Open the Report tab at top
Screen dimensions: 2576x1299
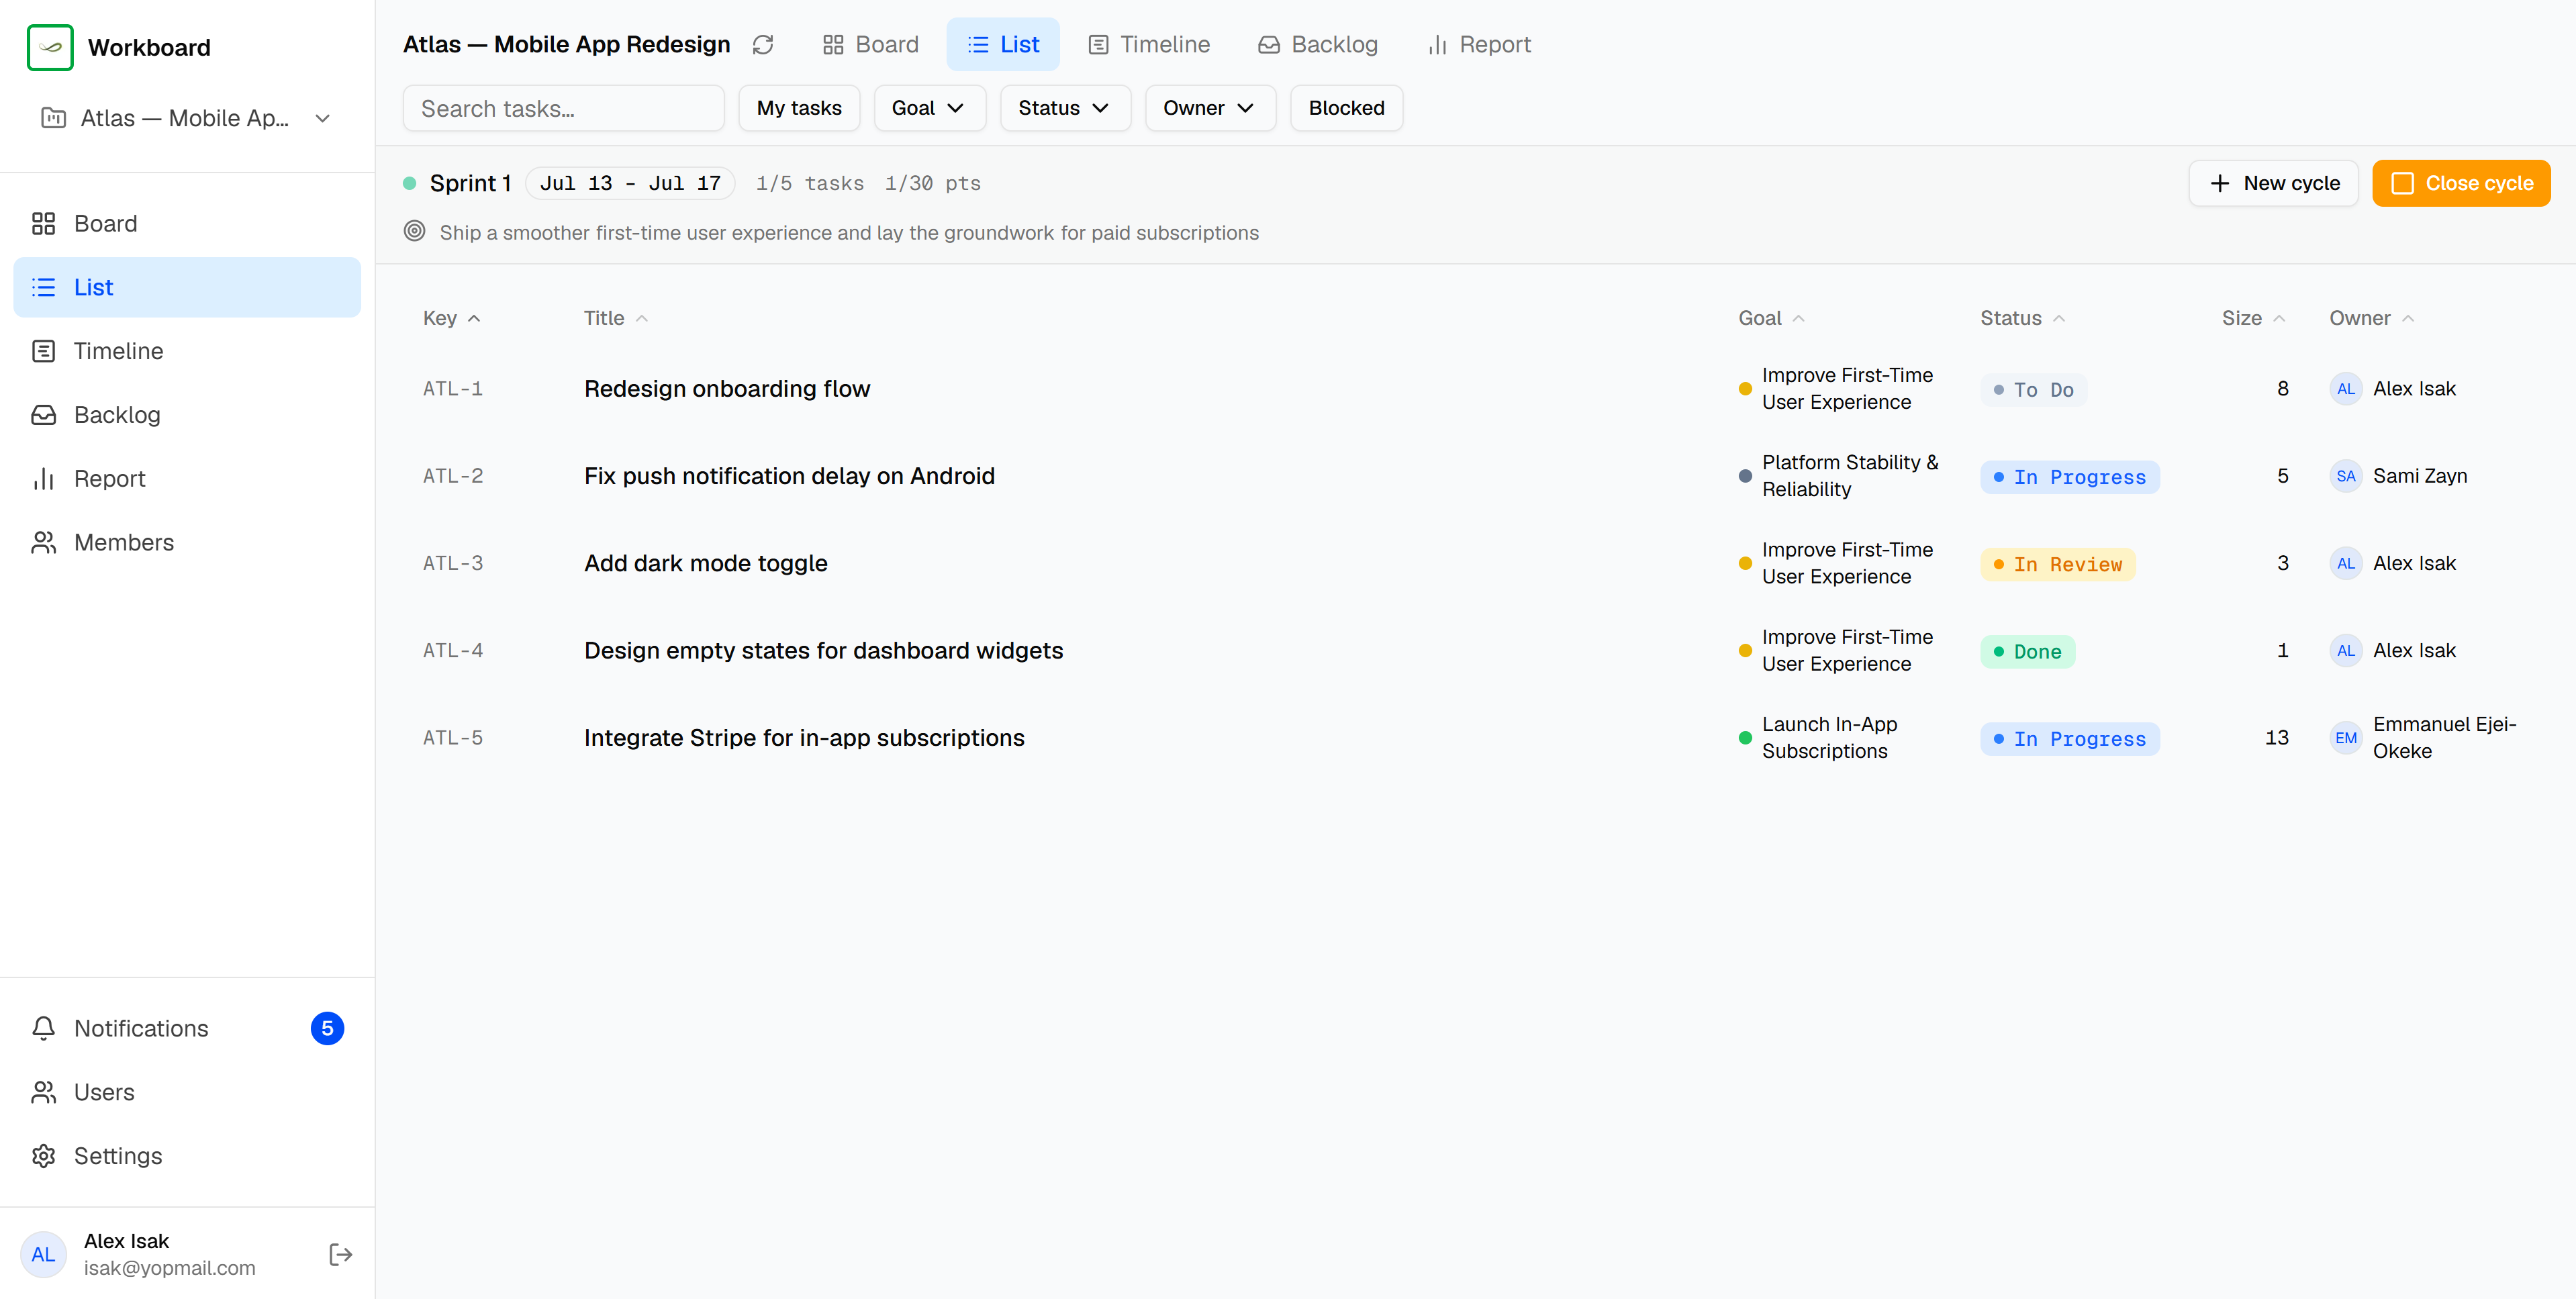pos(1479,45)
